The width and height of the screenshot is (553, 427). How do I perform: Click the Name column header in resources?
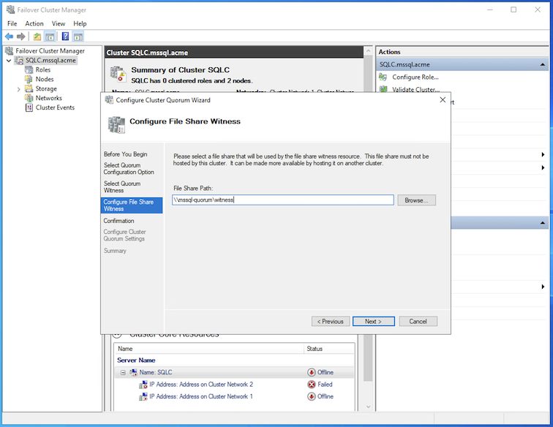coord(209,349)
